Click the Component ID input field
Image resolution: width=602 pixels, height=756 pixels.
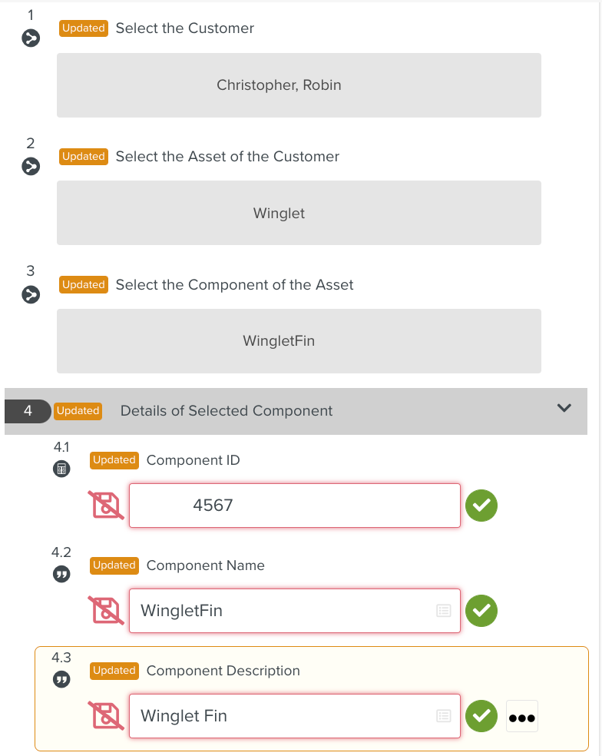pos(294,506)
